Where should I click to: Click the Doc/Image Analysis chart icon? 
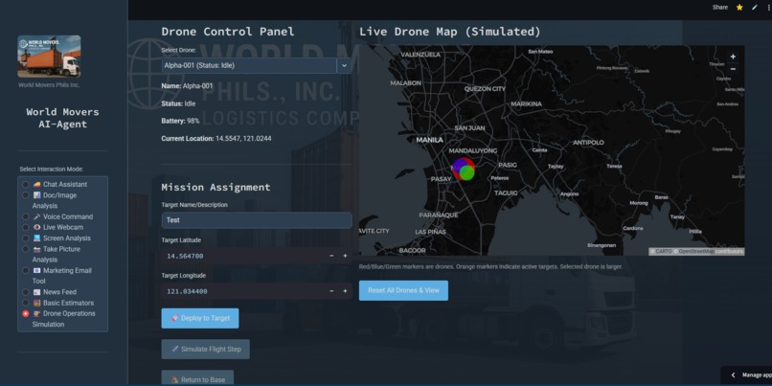click(37, 195)
